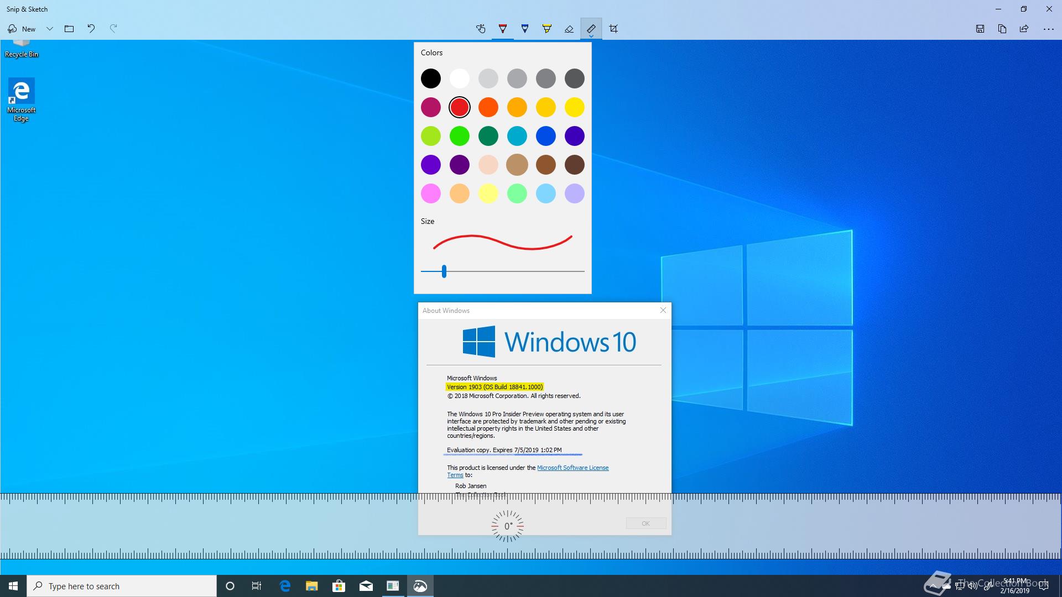Pick the bright yellow color swatch
The image size is (1062, 597).
coord(575,107)
